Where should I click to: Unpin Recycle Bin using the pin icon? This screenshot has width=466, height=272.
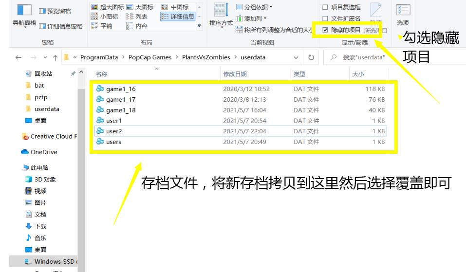pyautogui.click(x=73, y=73)
